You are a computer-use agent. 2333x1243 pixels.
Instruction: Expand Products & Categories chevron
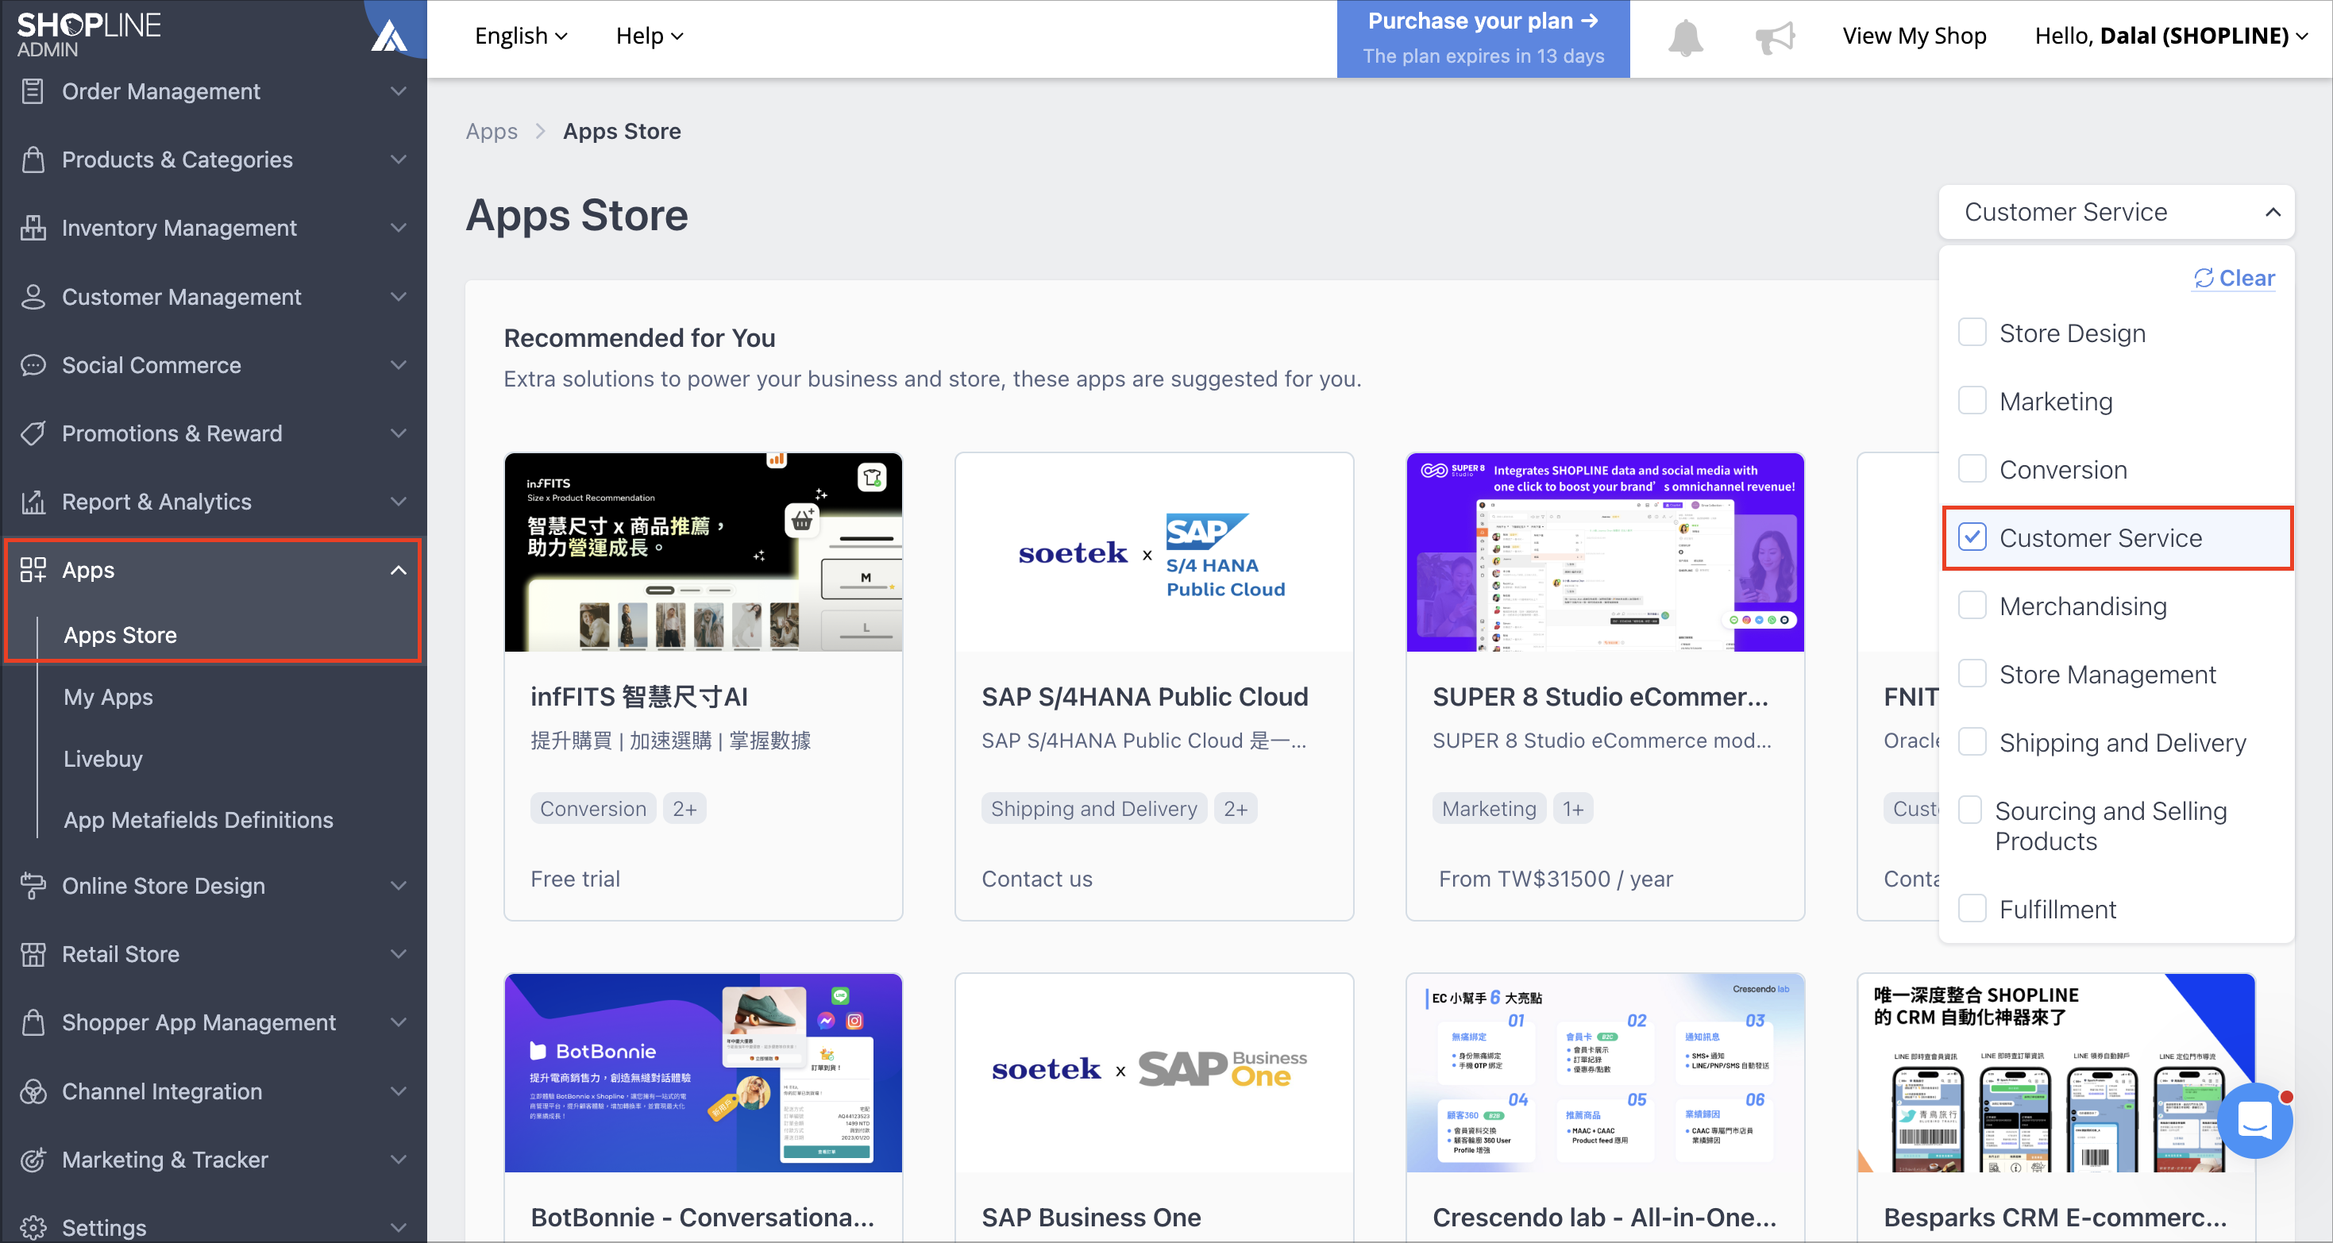point(399,160)
